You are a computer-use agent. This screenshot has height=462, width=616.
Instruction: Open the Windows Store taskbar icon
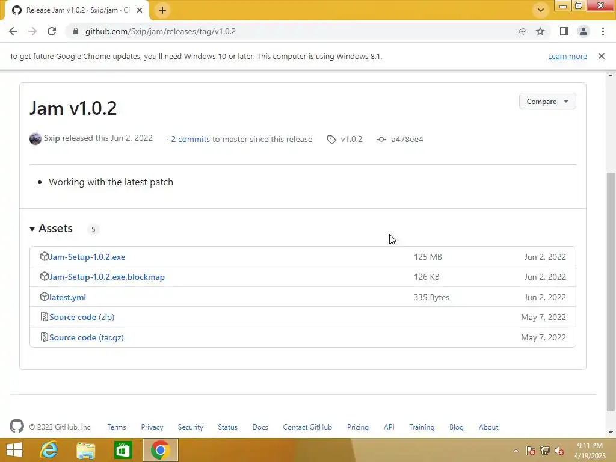click(x=123, y=450)
